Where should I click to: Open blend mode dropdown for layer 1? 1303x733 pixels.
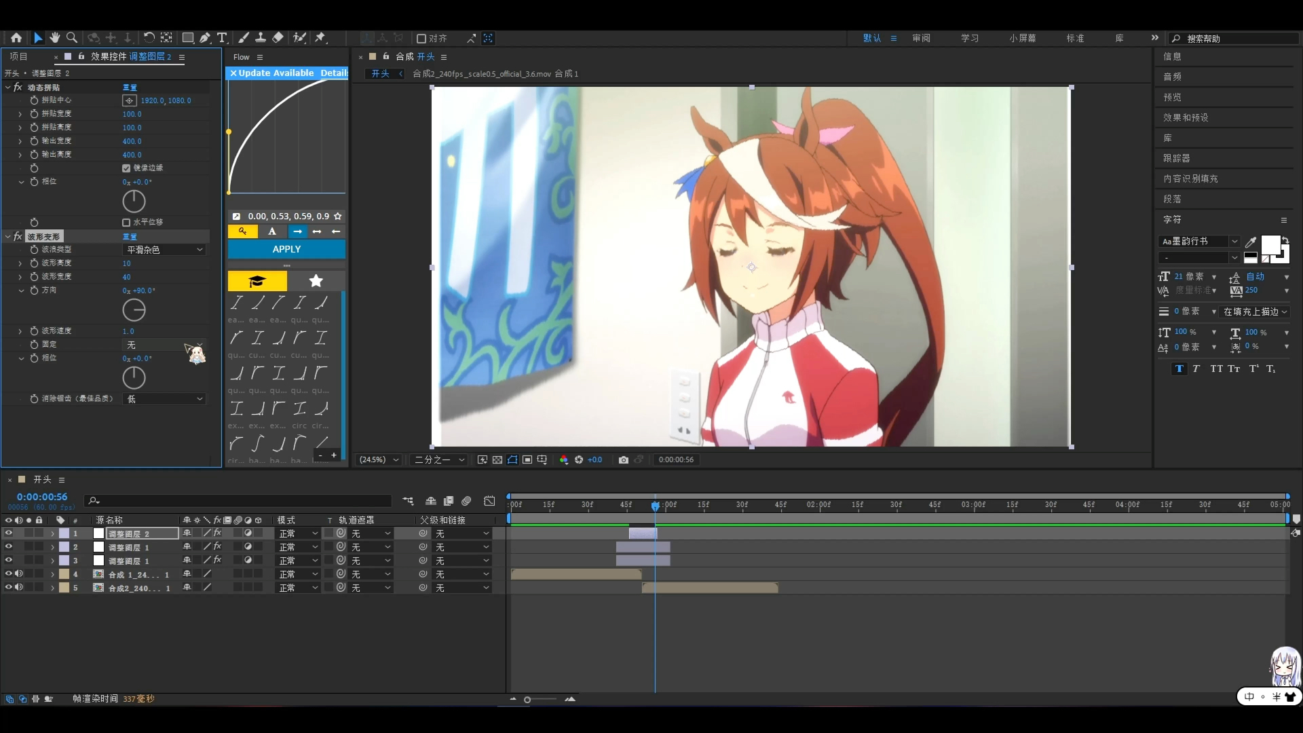click(x=298, y=533)
